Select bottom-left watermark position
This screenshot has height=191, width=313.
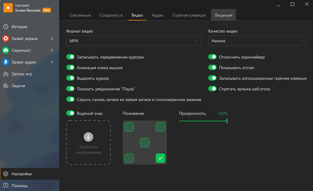click(x=129, y=158)
